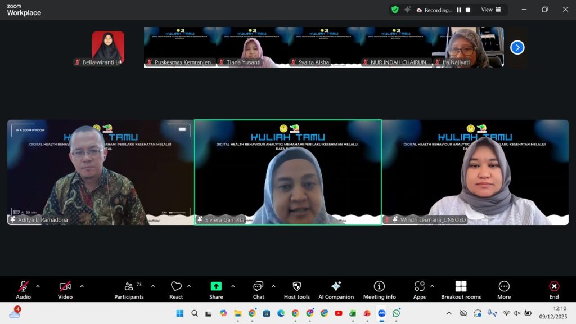Viewport: 576px width, 324px height.
Task: Expand the chevron next to Share
Action: click(233, 286)
